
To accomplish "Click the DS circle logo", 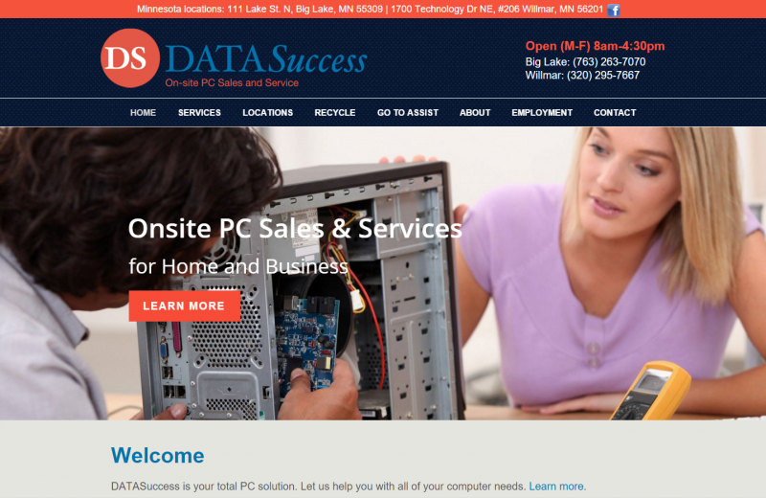I will pos(130,58).
